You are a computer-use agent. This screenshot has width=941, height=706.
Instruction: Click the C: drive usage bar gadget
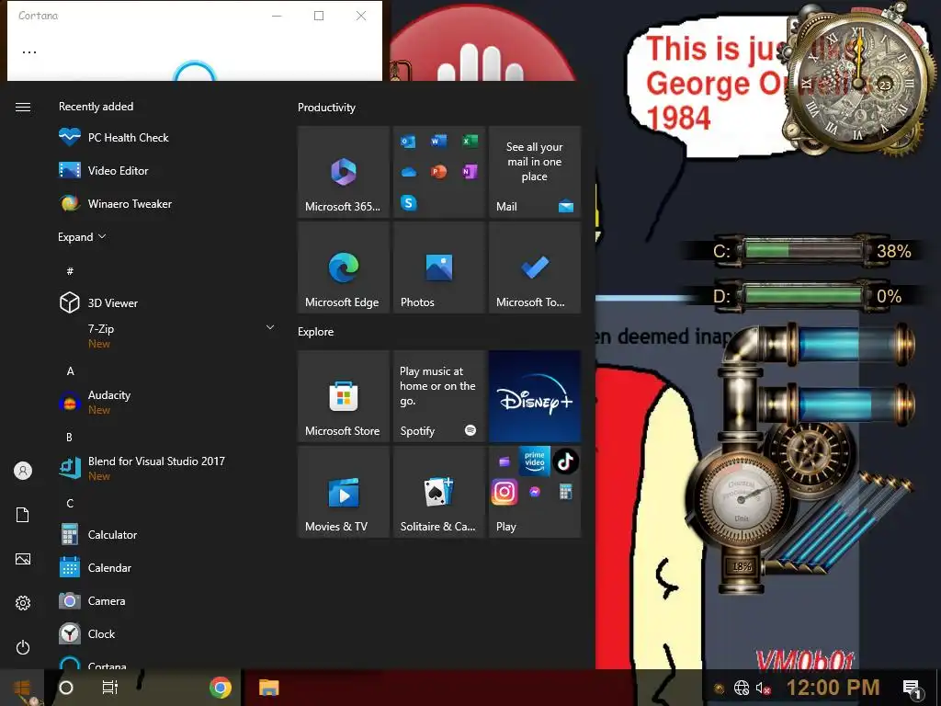[x=803, y=250]
